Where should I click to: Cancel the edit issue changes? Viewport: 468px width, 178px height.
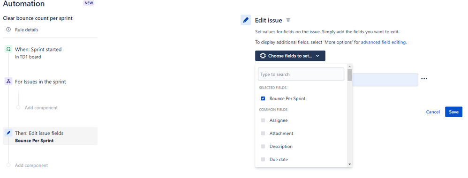pyautogui.click(x=433, y=112)
